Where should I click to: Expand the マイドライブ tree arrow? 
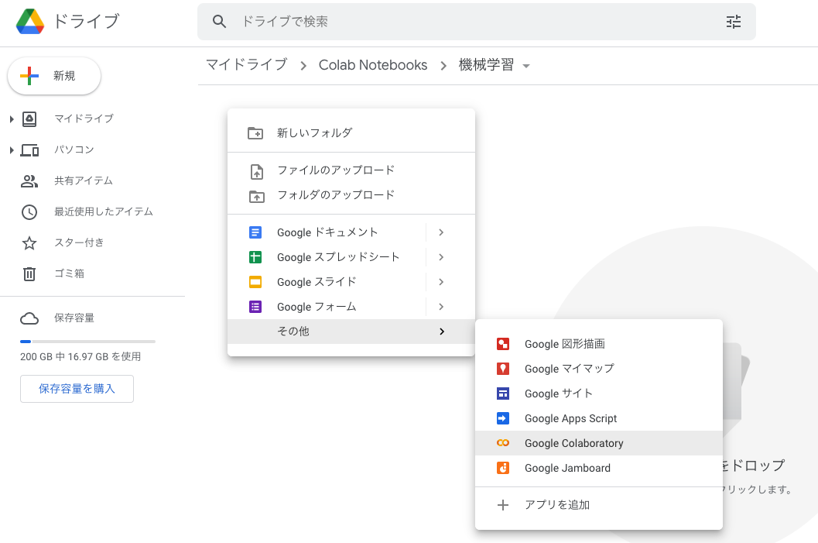tap(12, 119)
